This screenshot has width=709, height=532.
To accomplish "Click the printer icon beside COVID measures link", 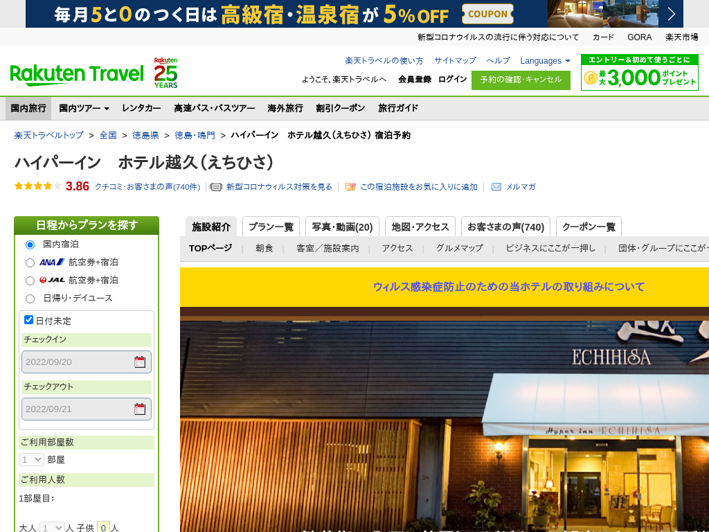I will pos(216,187).
